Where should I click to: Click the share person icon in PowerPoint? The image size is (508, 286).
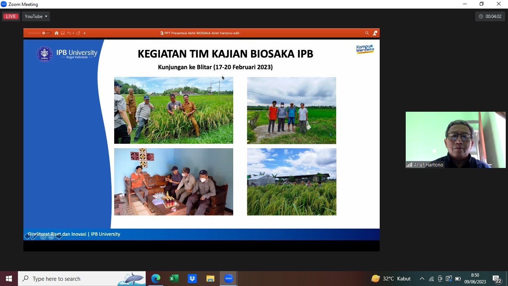(x=375, y=33)
